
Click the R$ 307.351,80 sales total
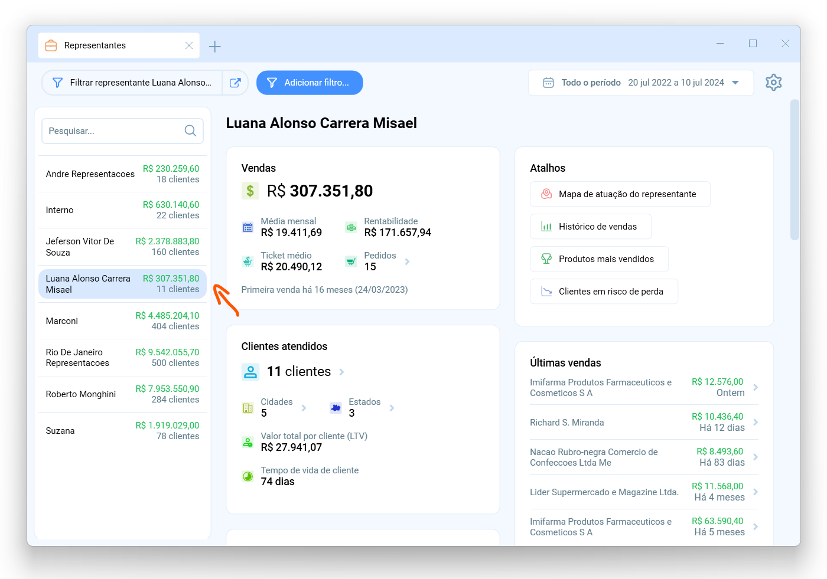pos(320,191)
